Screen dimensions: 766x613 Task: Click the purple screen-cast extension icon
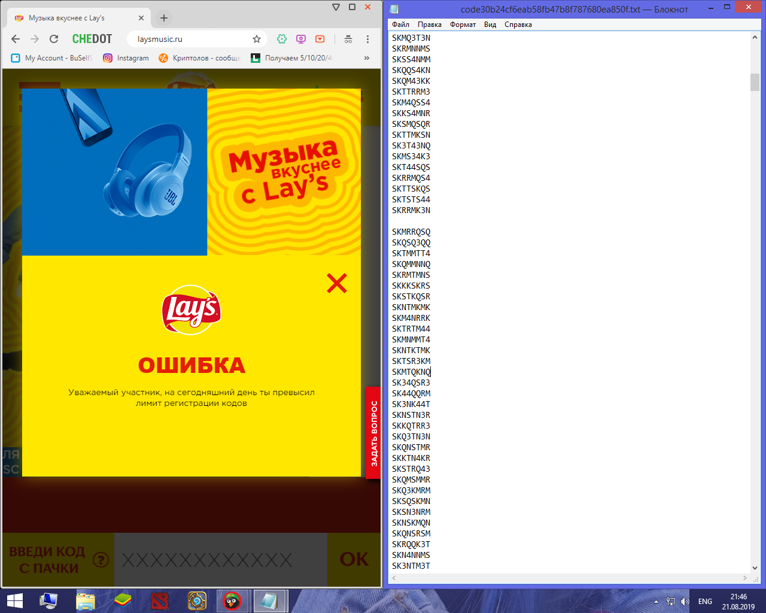tap(301, 39)
